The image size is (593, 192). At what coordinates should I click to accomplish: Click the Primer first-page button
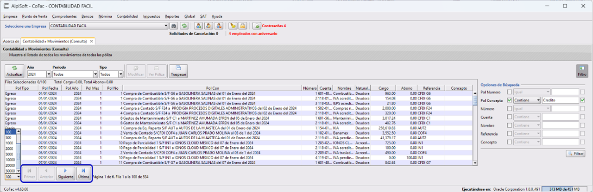click(29, 173)
